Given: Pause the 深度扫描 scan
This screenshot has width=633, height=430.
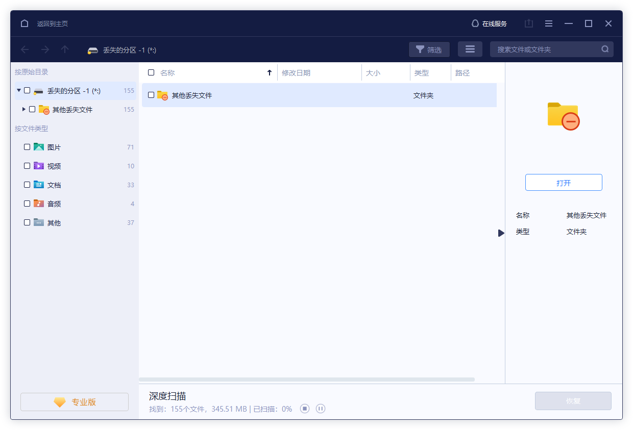Looking at the screenshot, I should [320, 409].
